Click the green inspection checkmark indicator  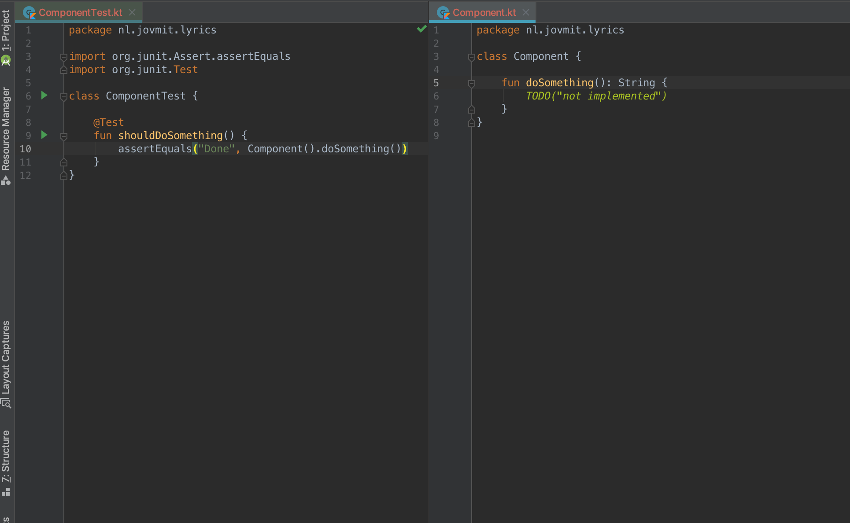(421, 29)
